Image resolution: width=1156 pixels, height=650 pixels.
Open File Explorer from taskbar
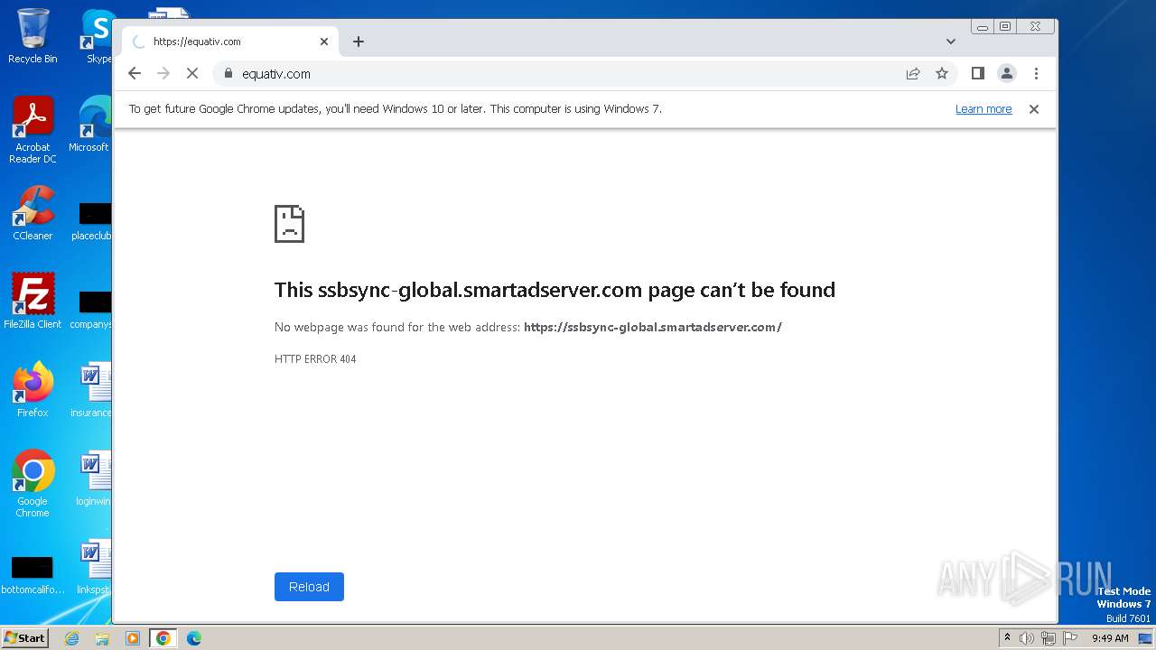pos(102,638)
